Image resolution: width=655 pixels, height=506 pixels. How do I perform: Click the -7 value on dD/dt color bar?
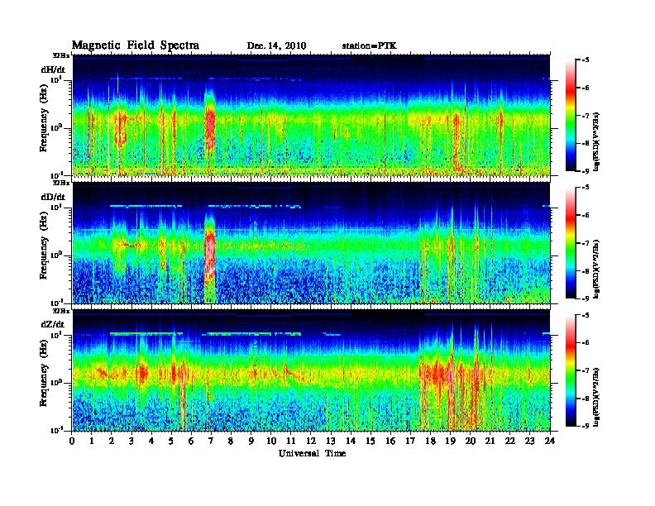pos(586,243)
